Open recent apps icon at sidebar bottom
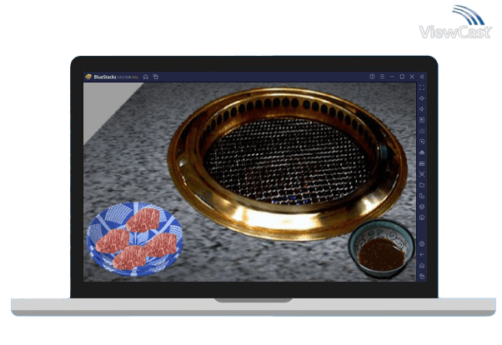The width and height of the screenshot is (502, 345). [422, 276]
